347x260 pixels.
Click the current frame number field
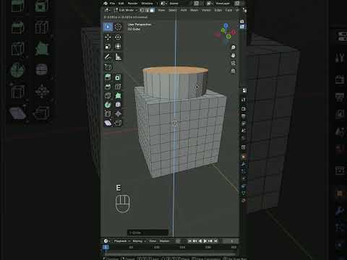pos(230,241)
